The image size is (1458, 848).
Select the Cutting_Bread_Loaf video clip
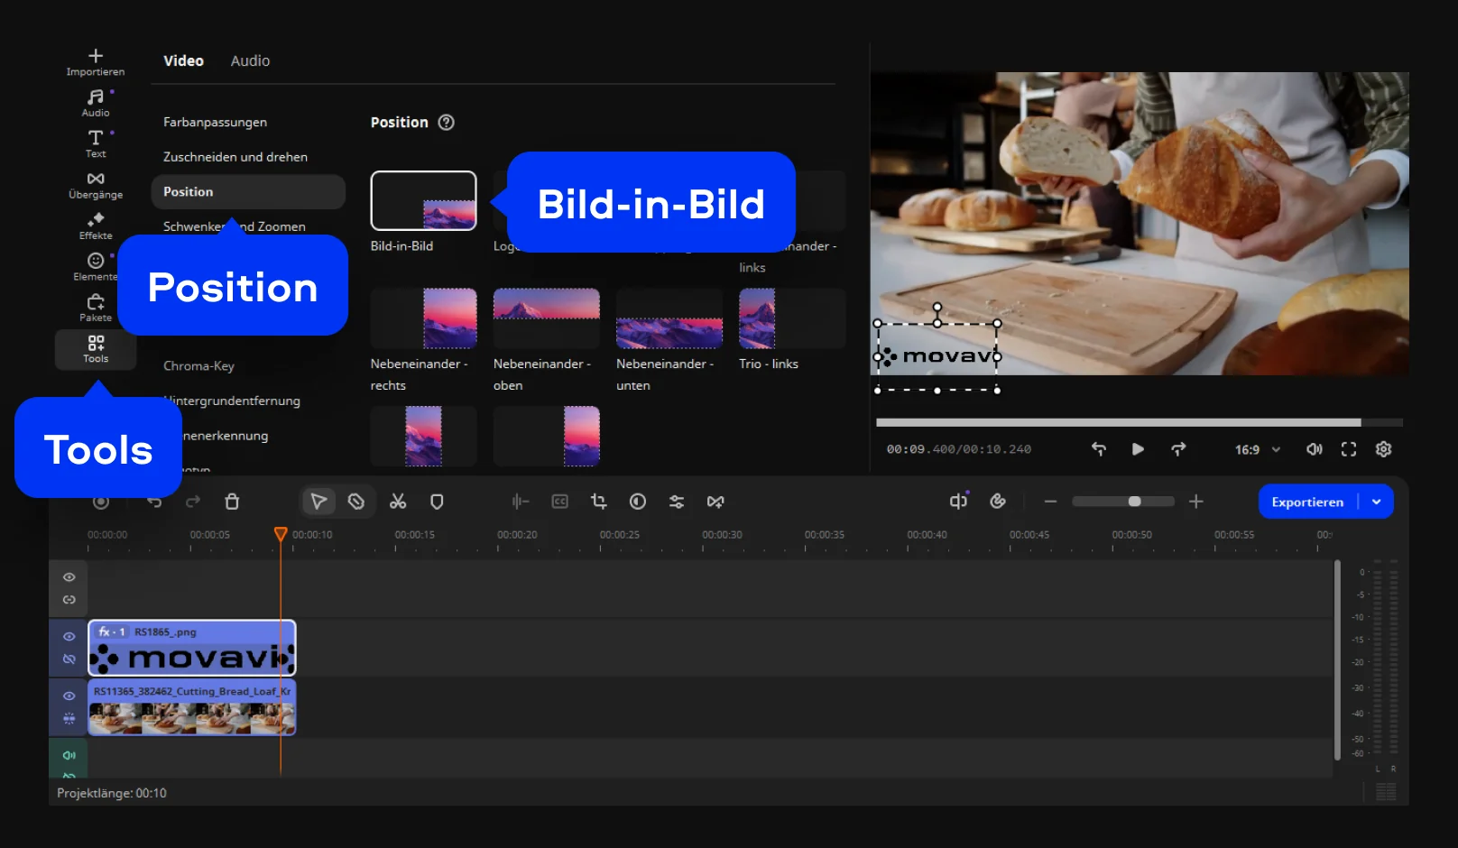click(x=192, y=707)
